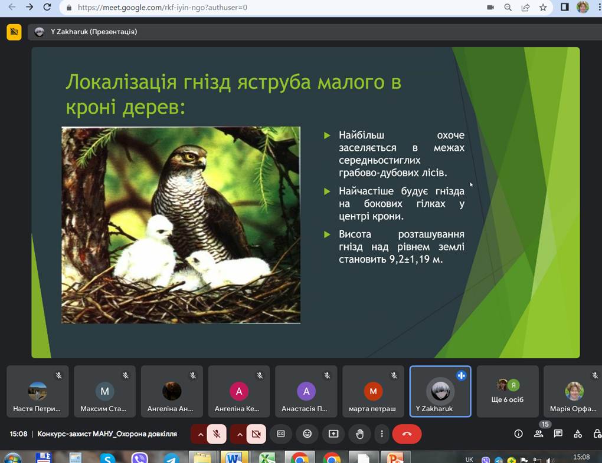
Task: Click the Ще 6 осіб tile
Action: click(x=508, y=391)
